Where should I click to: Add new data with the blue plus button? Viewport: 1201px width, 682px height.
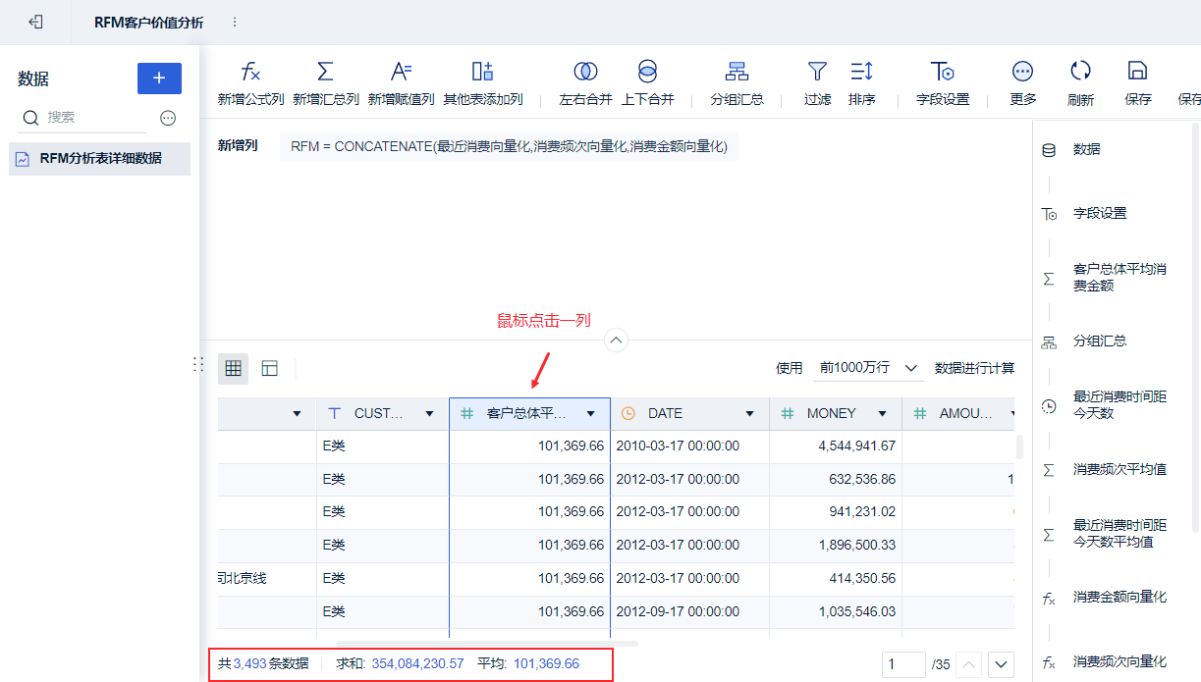(159, 79)
